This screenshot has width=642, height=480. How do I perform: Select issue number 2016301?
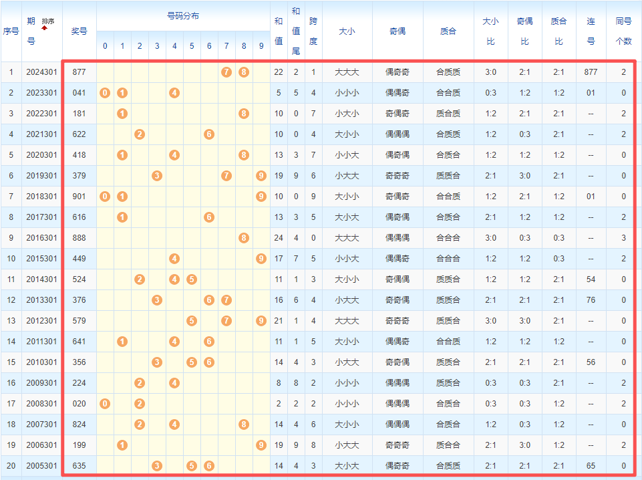click(x=42, y=238)
